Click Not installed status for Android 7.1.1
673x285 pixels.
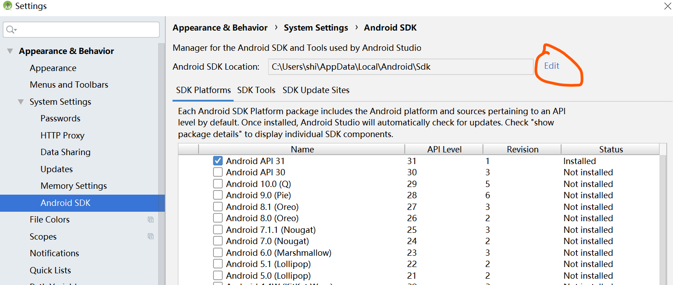click(x=588, y=230)
